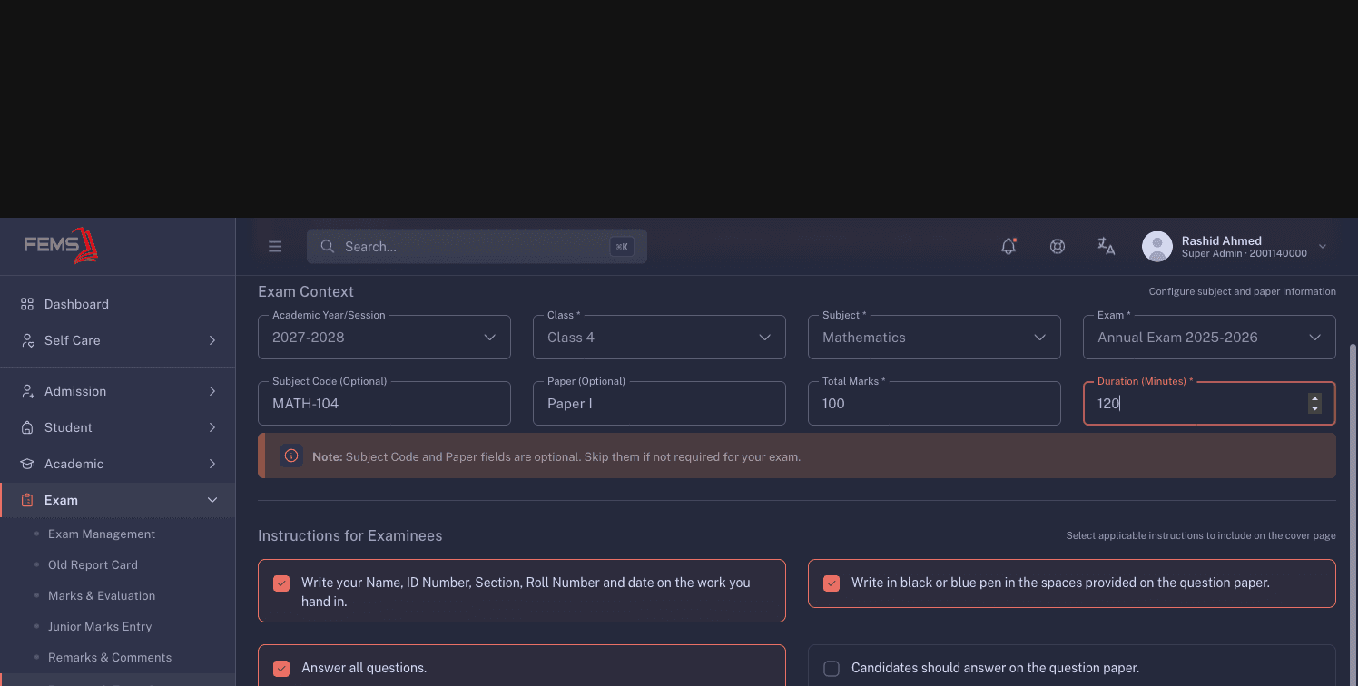The height and width of the screenshot is (686, 1358).
Task: Click the Self Care user-heart icon
Action: [x=27, y=340]
